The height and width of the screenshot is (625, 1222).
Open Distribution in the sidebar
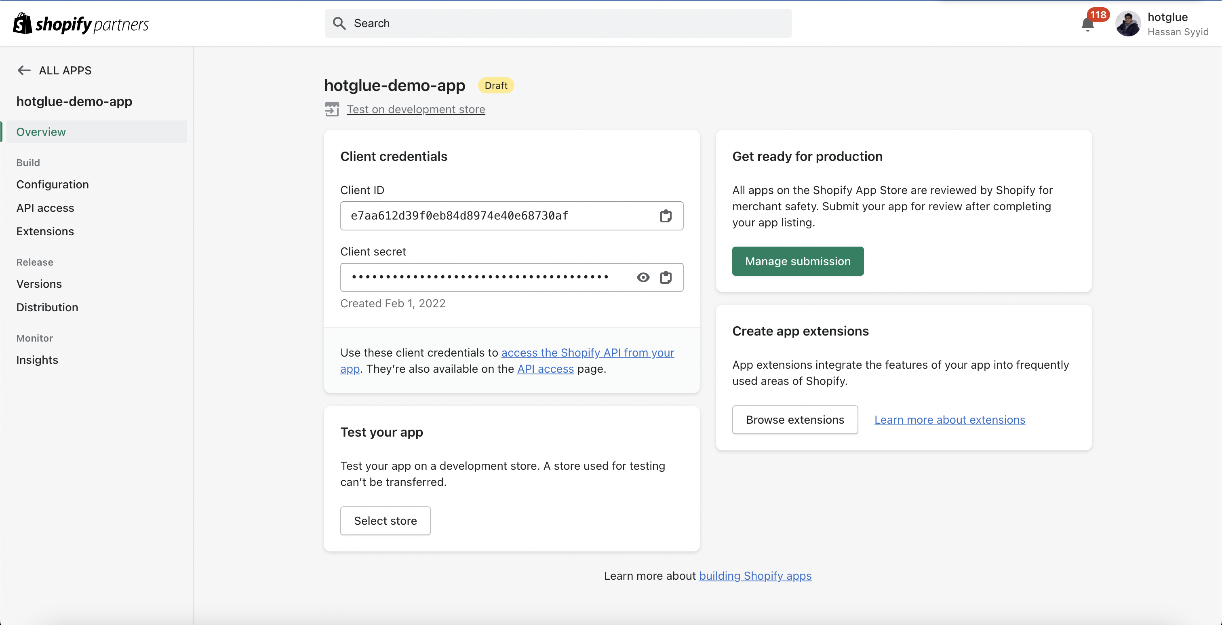(x=47, y=307)
